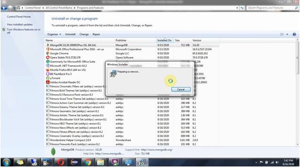Open Turn Windows features on or off
The image size is (300, 168).
24,31
